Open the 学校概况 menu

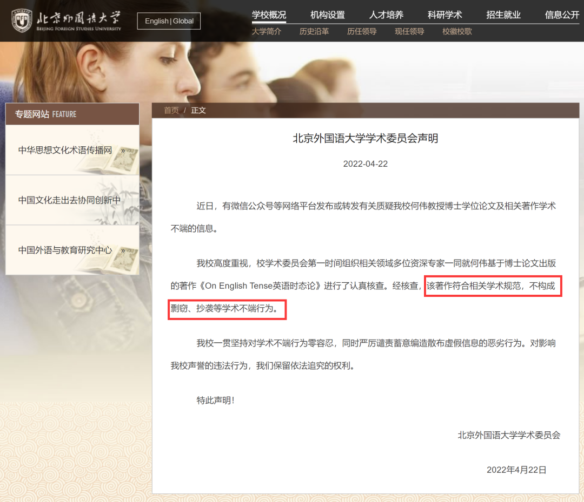pos(269,15)
